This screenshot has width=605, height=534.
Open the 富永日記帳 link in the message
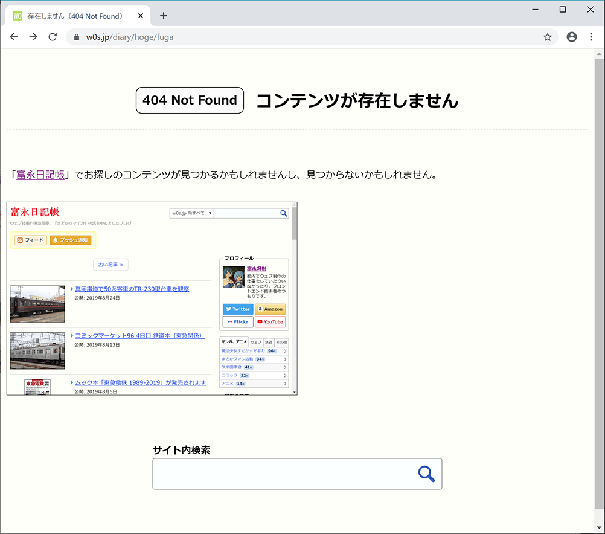pos(40,175)
